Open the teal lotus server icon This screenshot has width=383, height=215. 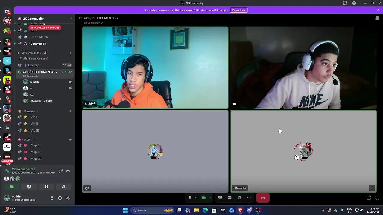tap(7, 61)
